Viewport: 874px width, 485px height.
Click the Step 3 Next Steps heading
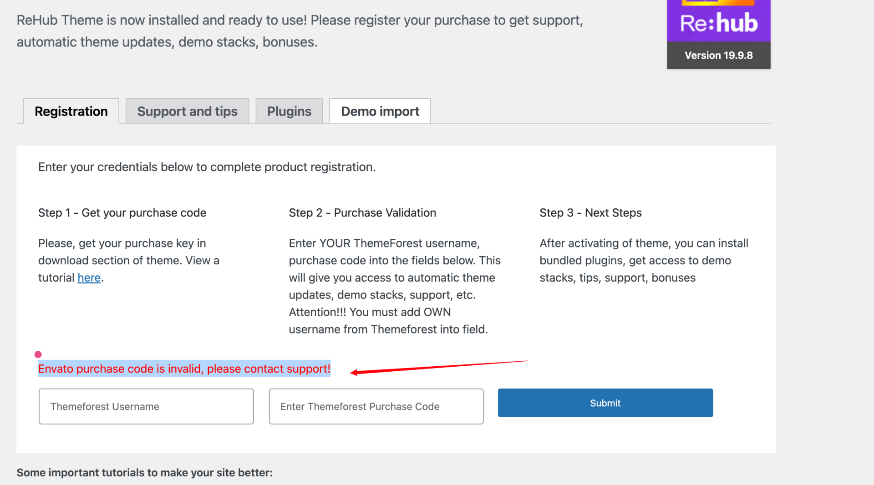tap(590, 213)
